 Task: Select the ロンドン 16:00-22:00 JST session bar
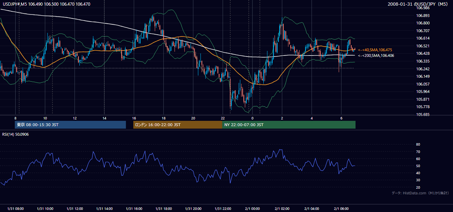tap(178, 125)
